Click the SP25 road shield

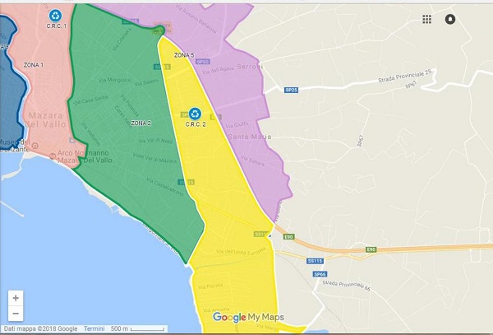point(291,89)
